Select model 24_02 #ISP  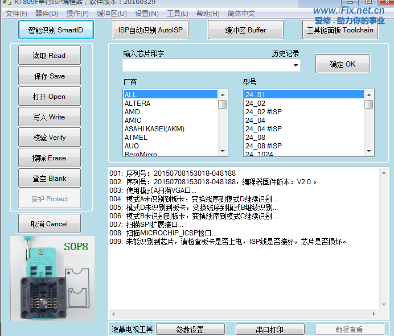pyautogui.click(x=304, y=111)
